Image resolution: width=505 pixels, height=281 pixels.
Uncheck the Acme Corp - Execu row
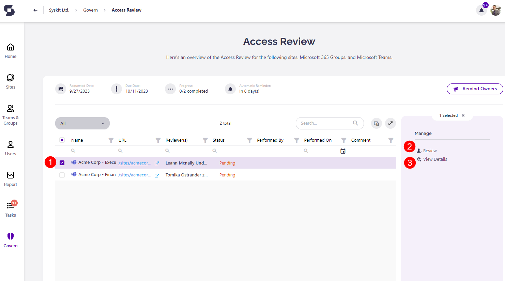tap(62, 162)
